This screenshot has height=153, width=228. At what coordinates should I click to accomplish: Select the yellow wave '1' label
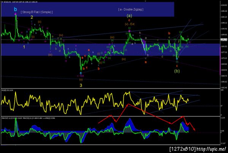[x=24, y=47]
